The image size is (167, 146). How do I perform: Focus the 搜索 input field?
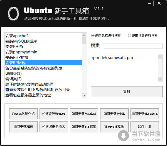pos(133,46)
